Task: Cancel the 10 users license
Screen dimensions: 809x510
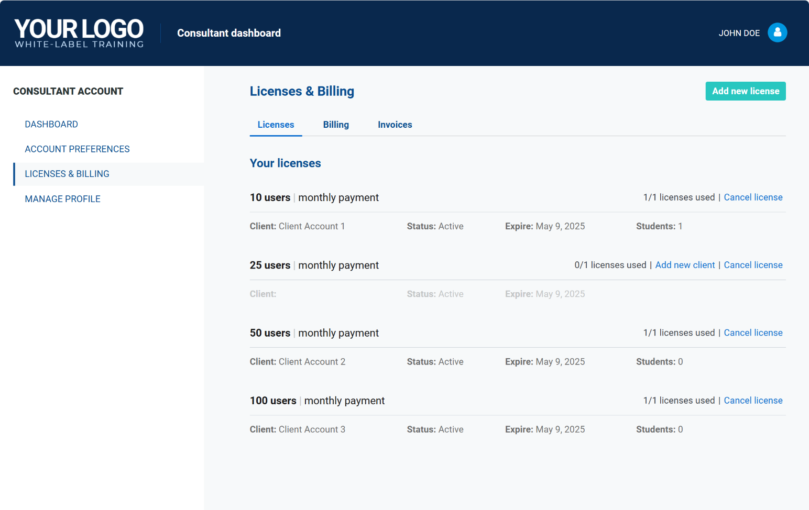Action: coord(753,197)
